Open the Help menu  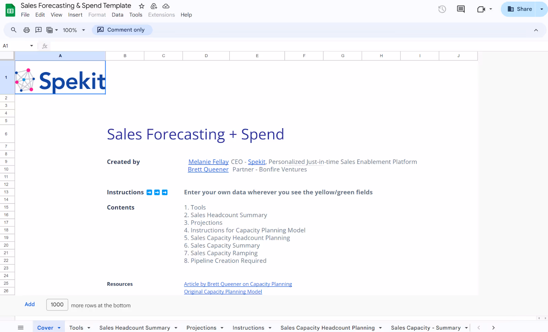(186, 15)
